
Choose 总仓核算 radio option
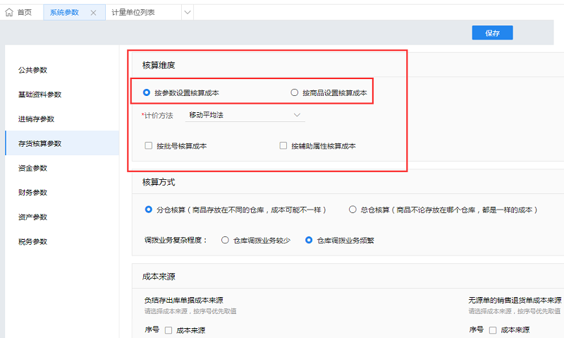353,210
